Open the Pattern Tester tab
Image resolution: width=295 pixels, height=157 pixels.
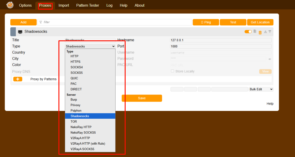point(88,5)
